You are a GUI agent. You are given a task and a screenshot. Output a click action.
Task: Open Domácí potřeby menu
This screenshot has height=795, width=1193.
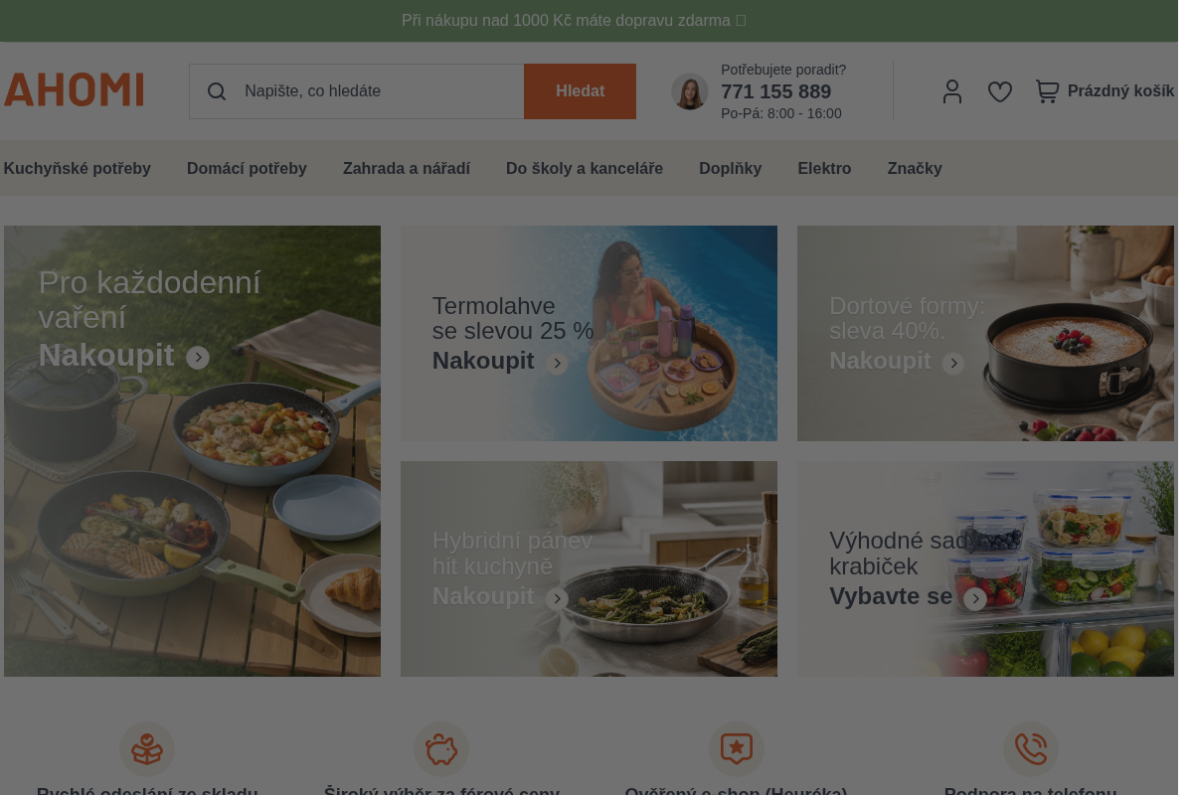[247, 169]
